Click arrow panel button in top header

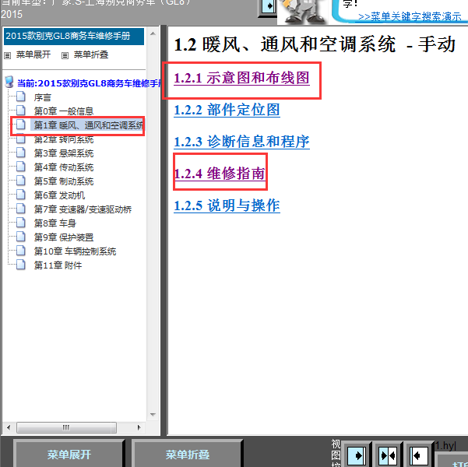(268, 6)
